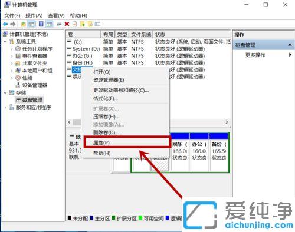295x232 pixels.
Task: Collapse the 系统工具 tree node
Action: [5, 42]
